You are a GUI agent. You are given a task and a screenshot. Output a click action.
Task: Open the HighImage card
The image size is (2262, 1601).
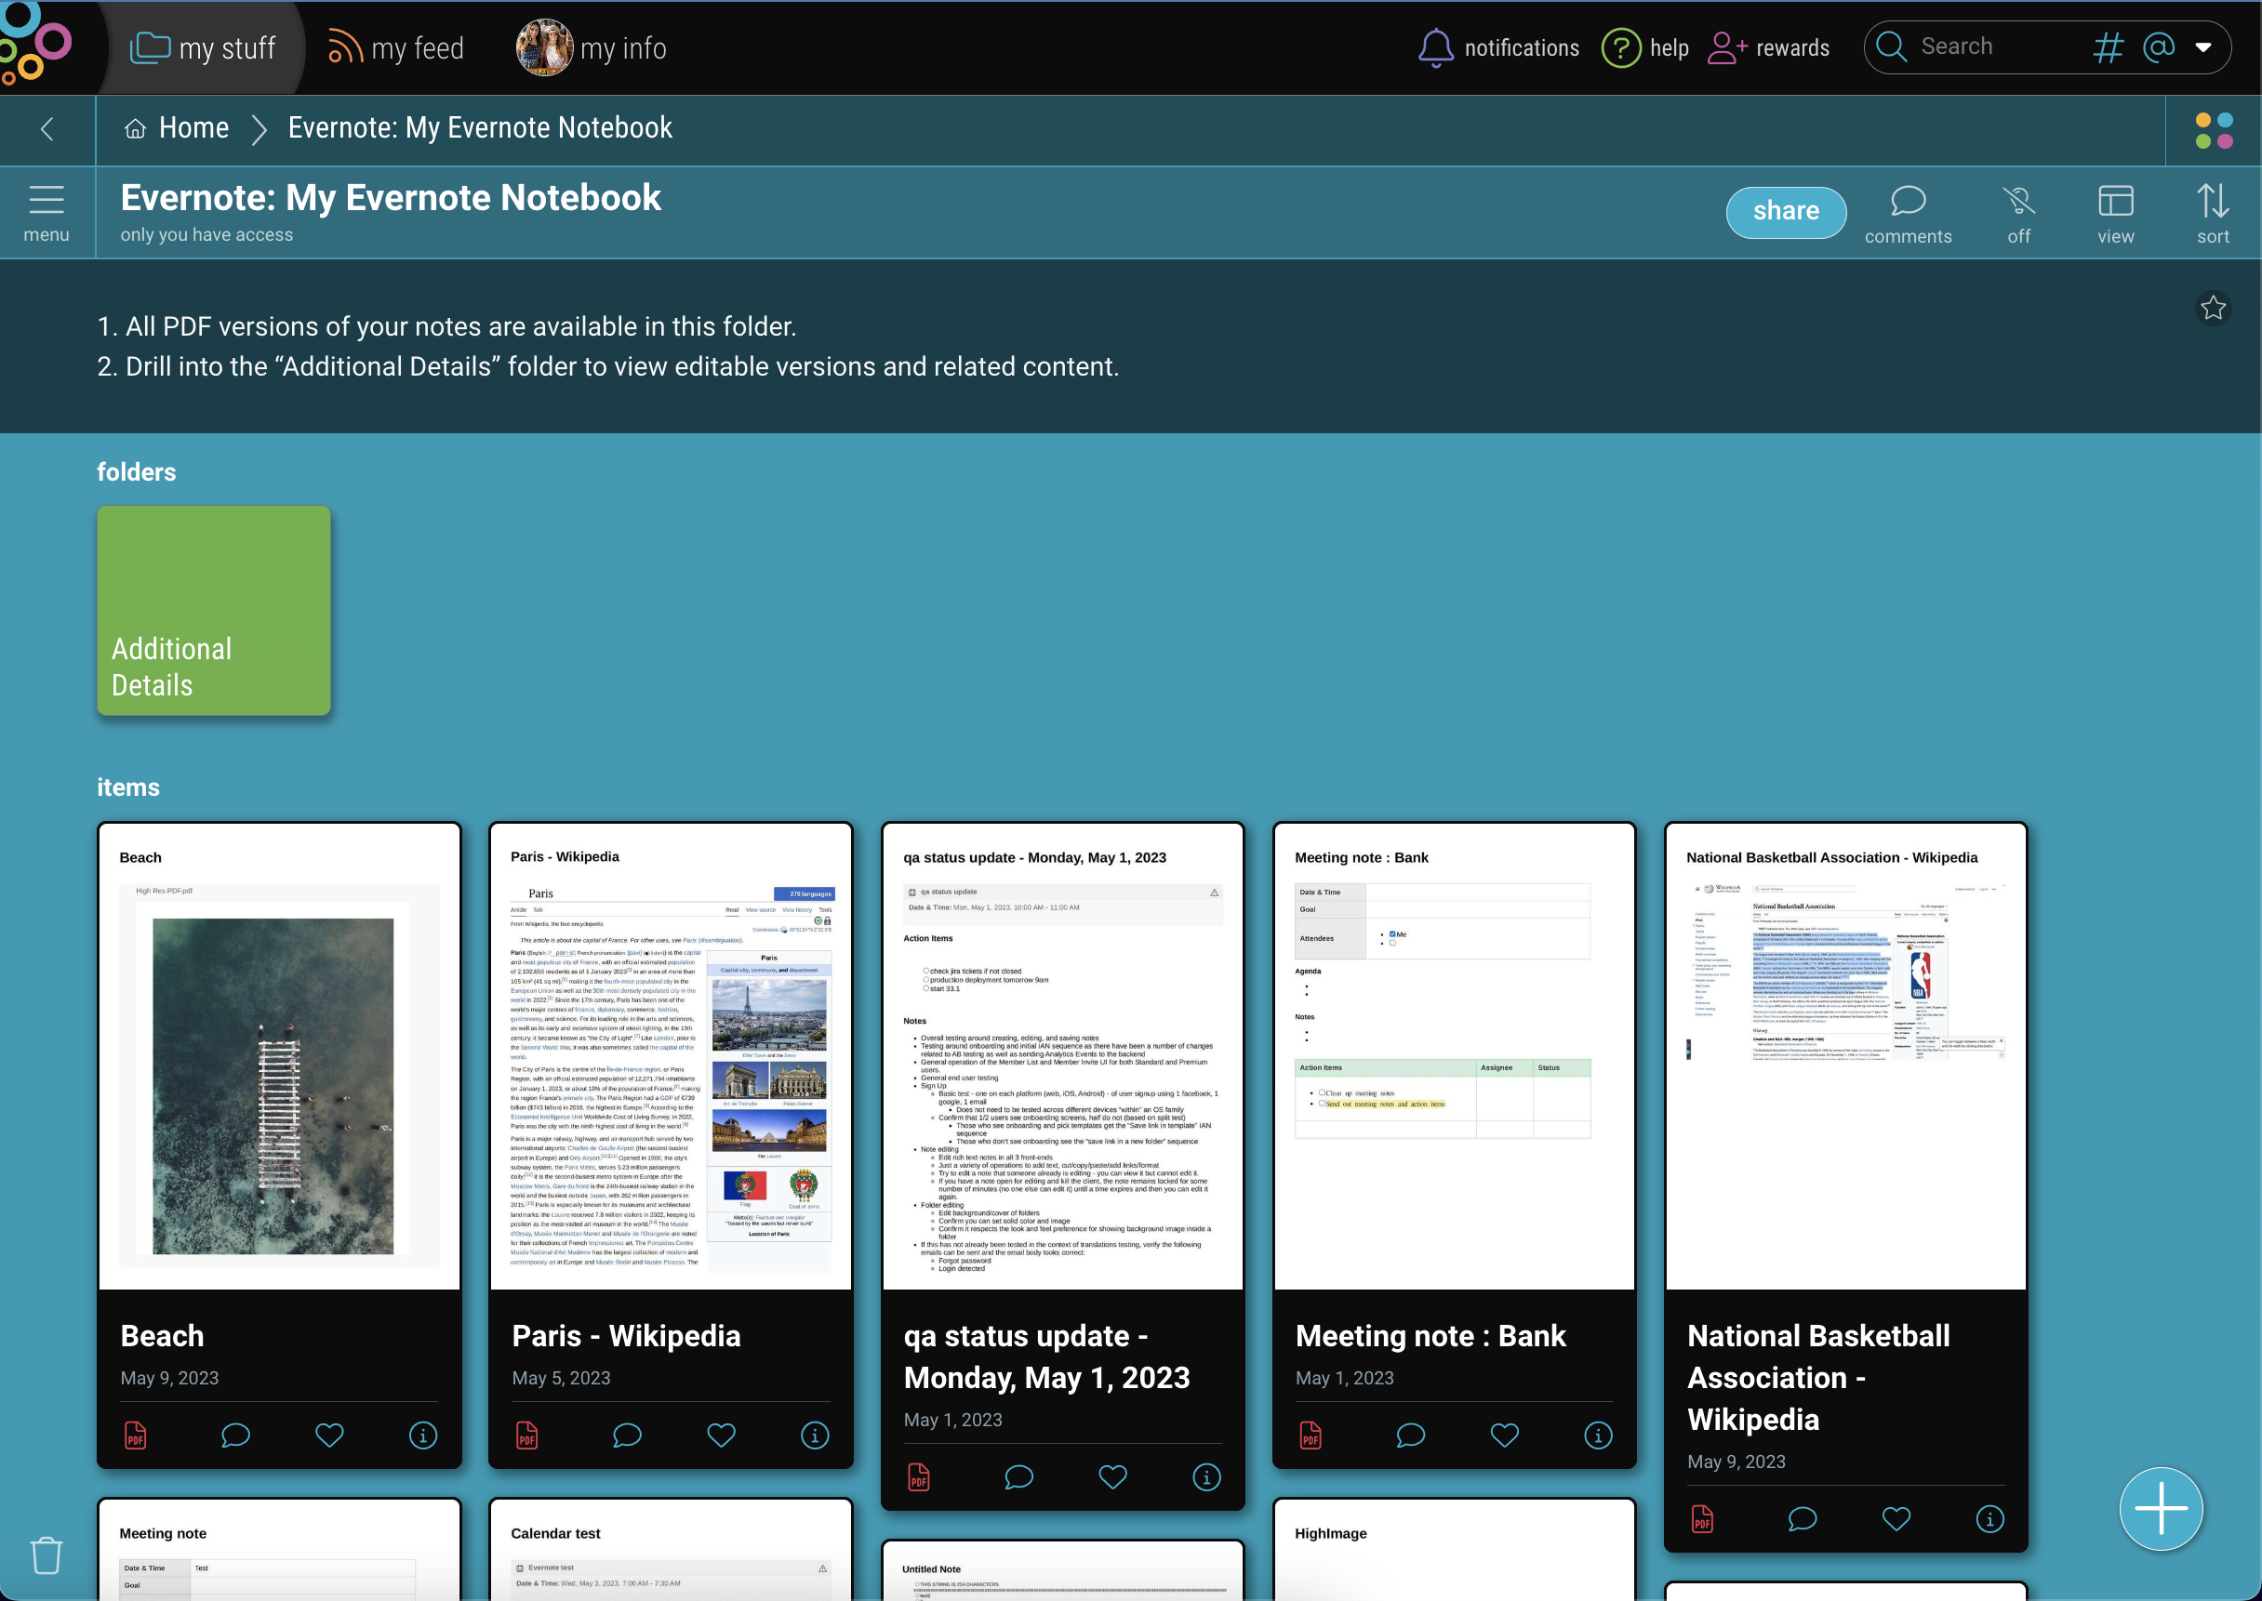tap(1455, 1550)
